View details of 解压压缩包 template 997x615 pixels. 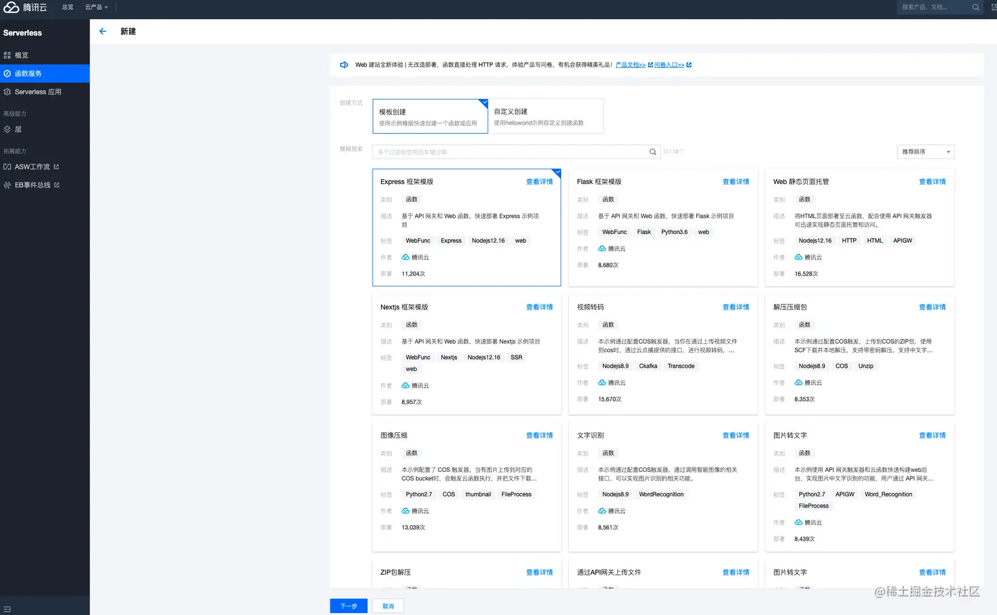point(932,307)
